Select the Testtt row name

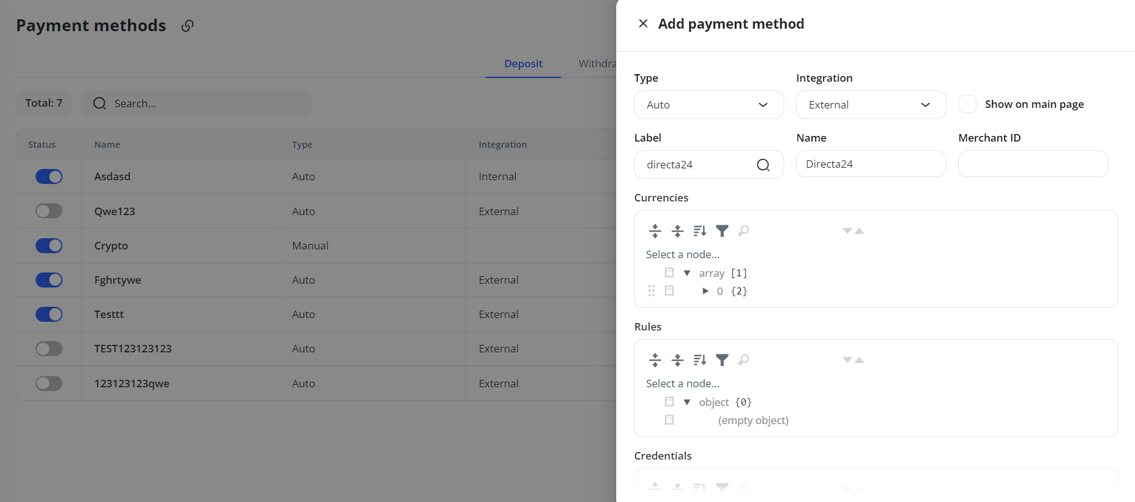[x=109, y=314]
